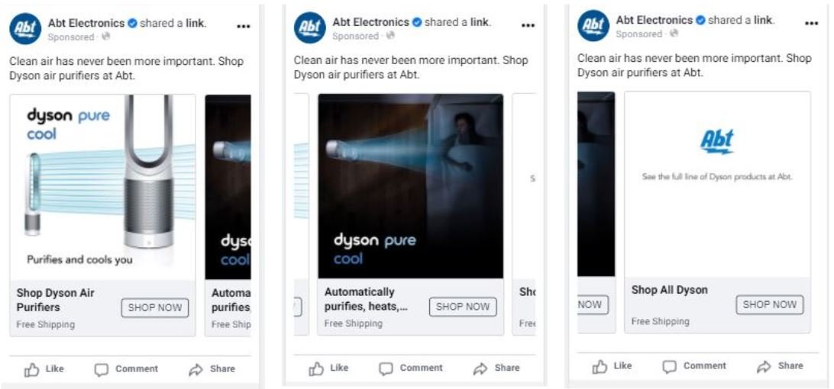Click the partially visible next carousel card in first post

coord(228,215)
